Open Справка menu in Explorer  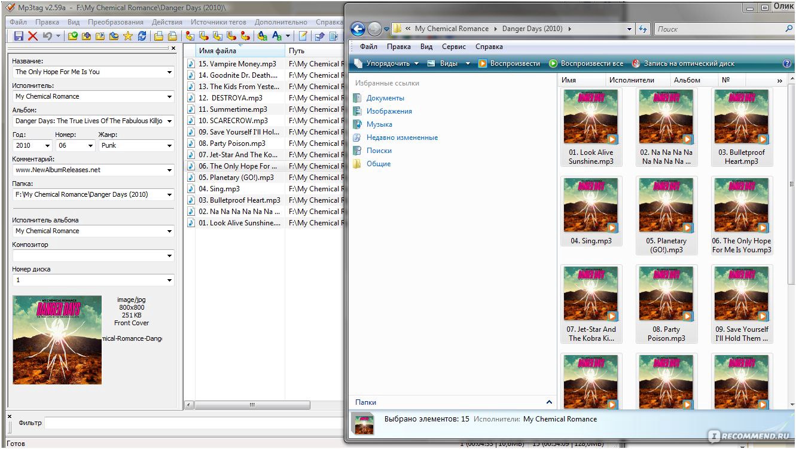[x=489, y=47]
